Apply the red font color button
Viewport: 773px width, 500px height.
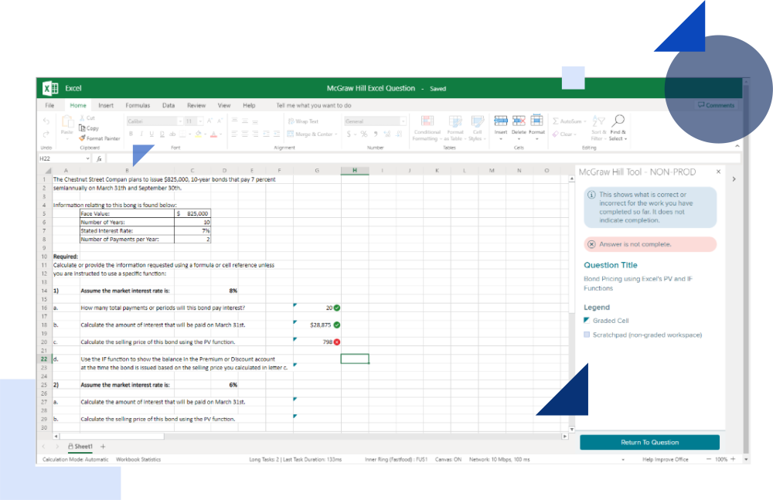point(213,134)
